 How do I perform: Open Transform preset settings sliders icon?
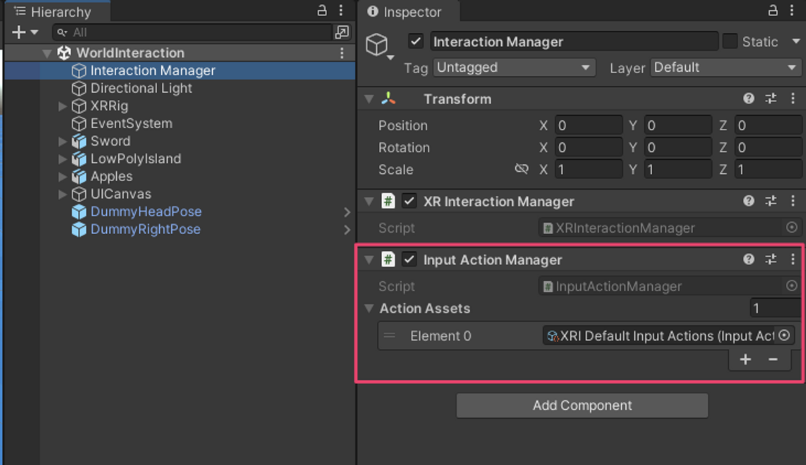770,99
